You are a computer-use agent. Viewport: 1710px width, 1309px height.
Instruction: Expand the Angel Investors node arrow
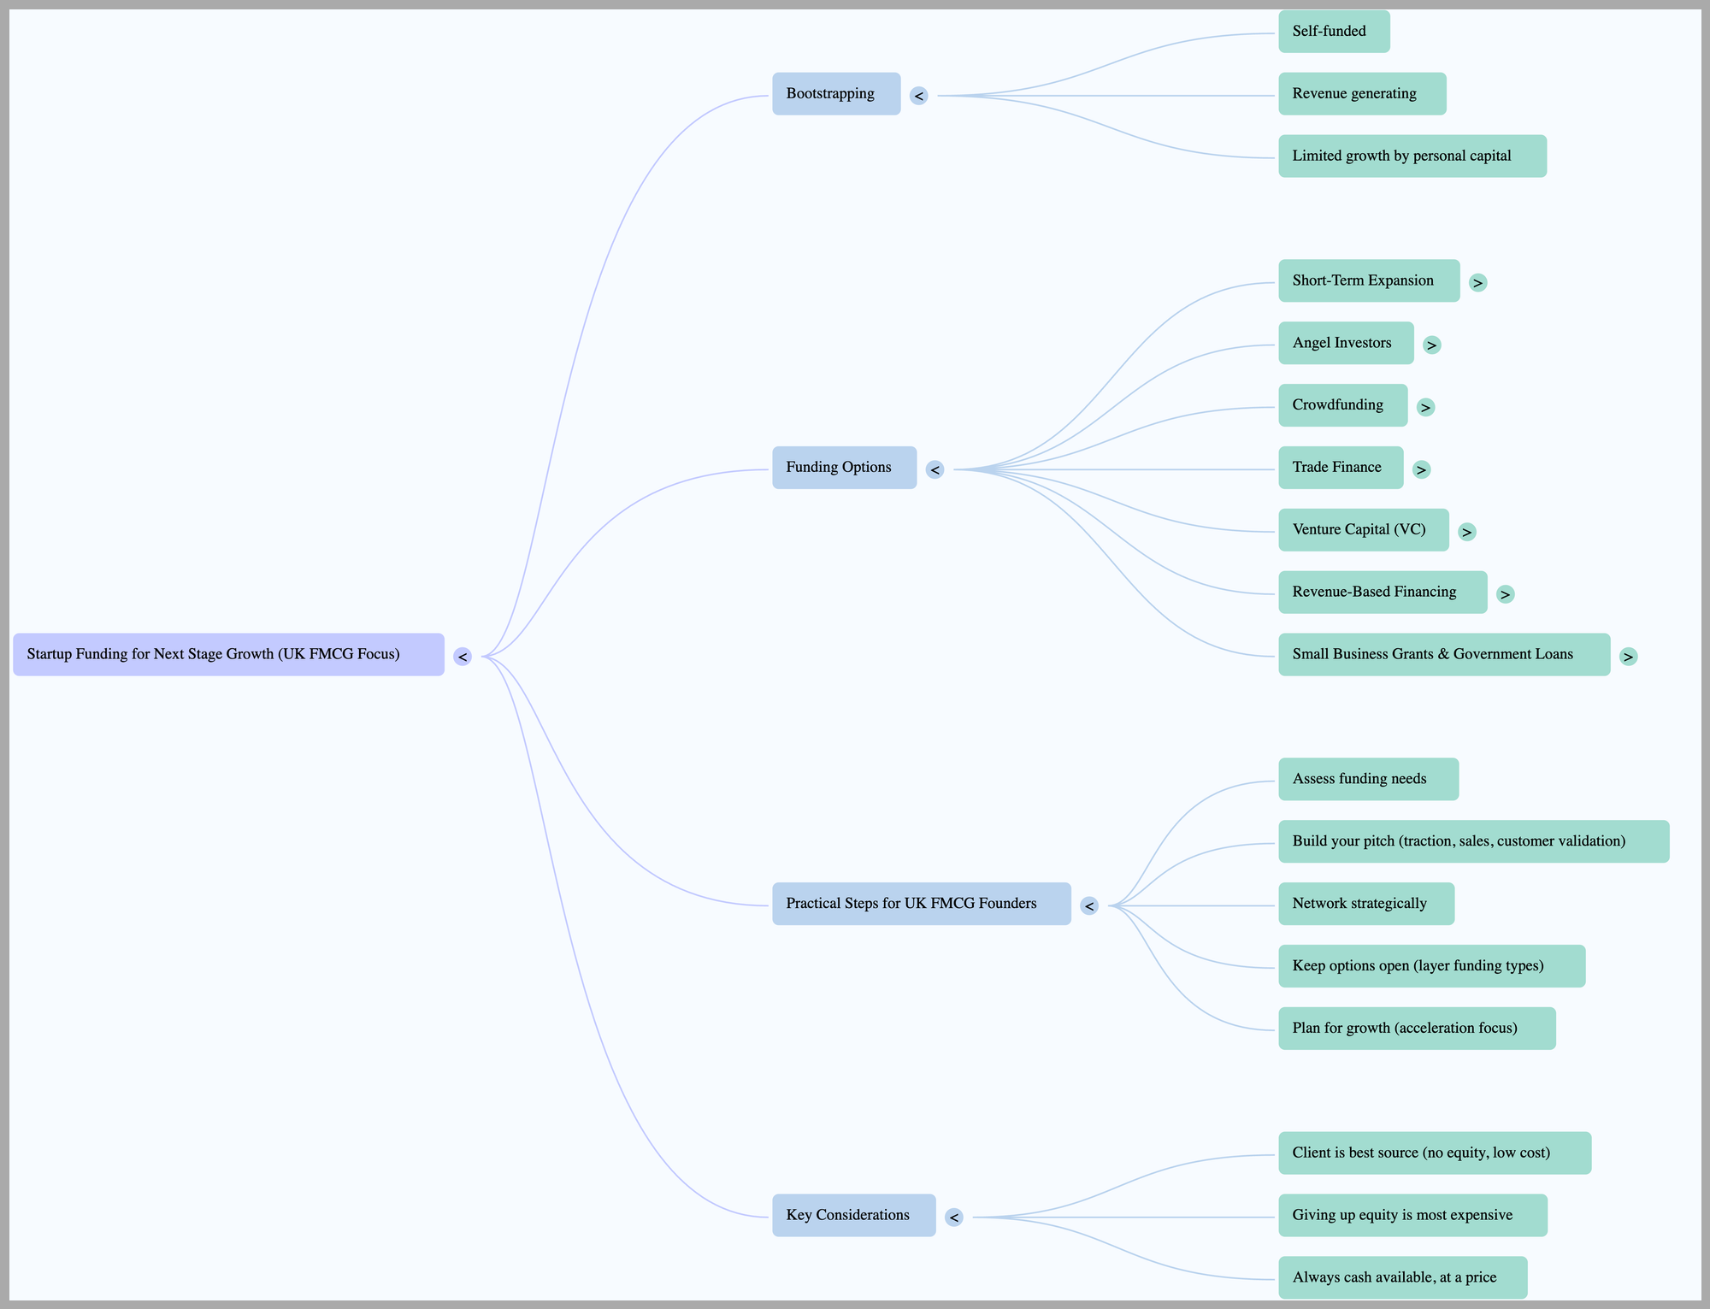(x=1431, y=345)
